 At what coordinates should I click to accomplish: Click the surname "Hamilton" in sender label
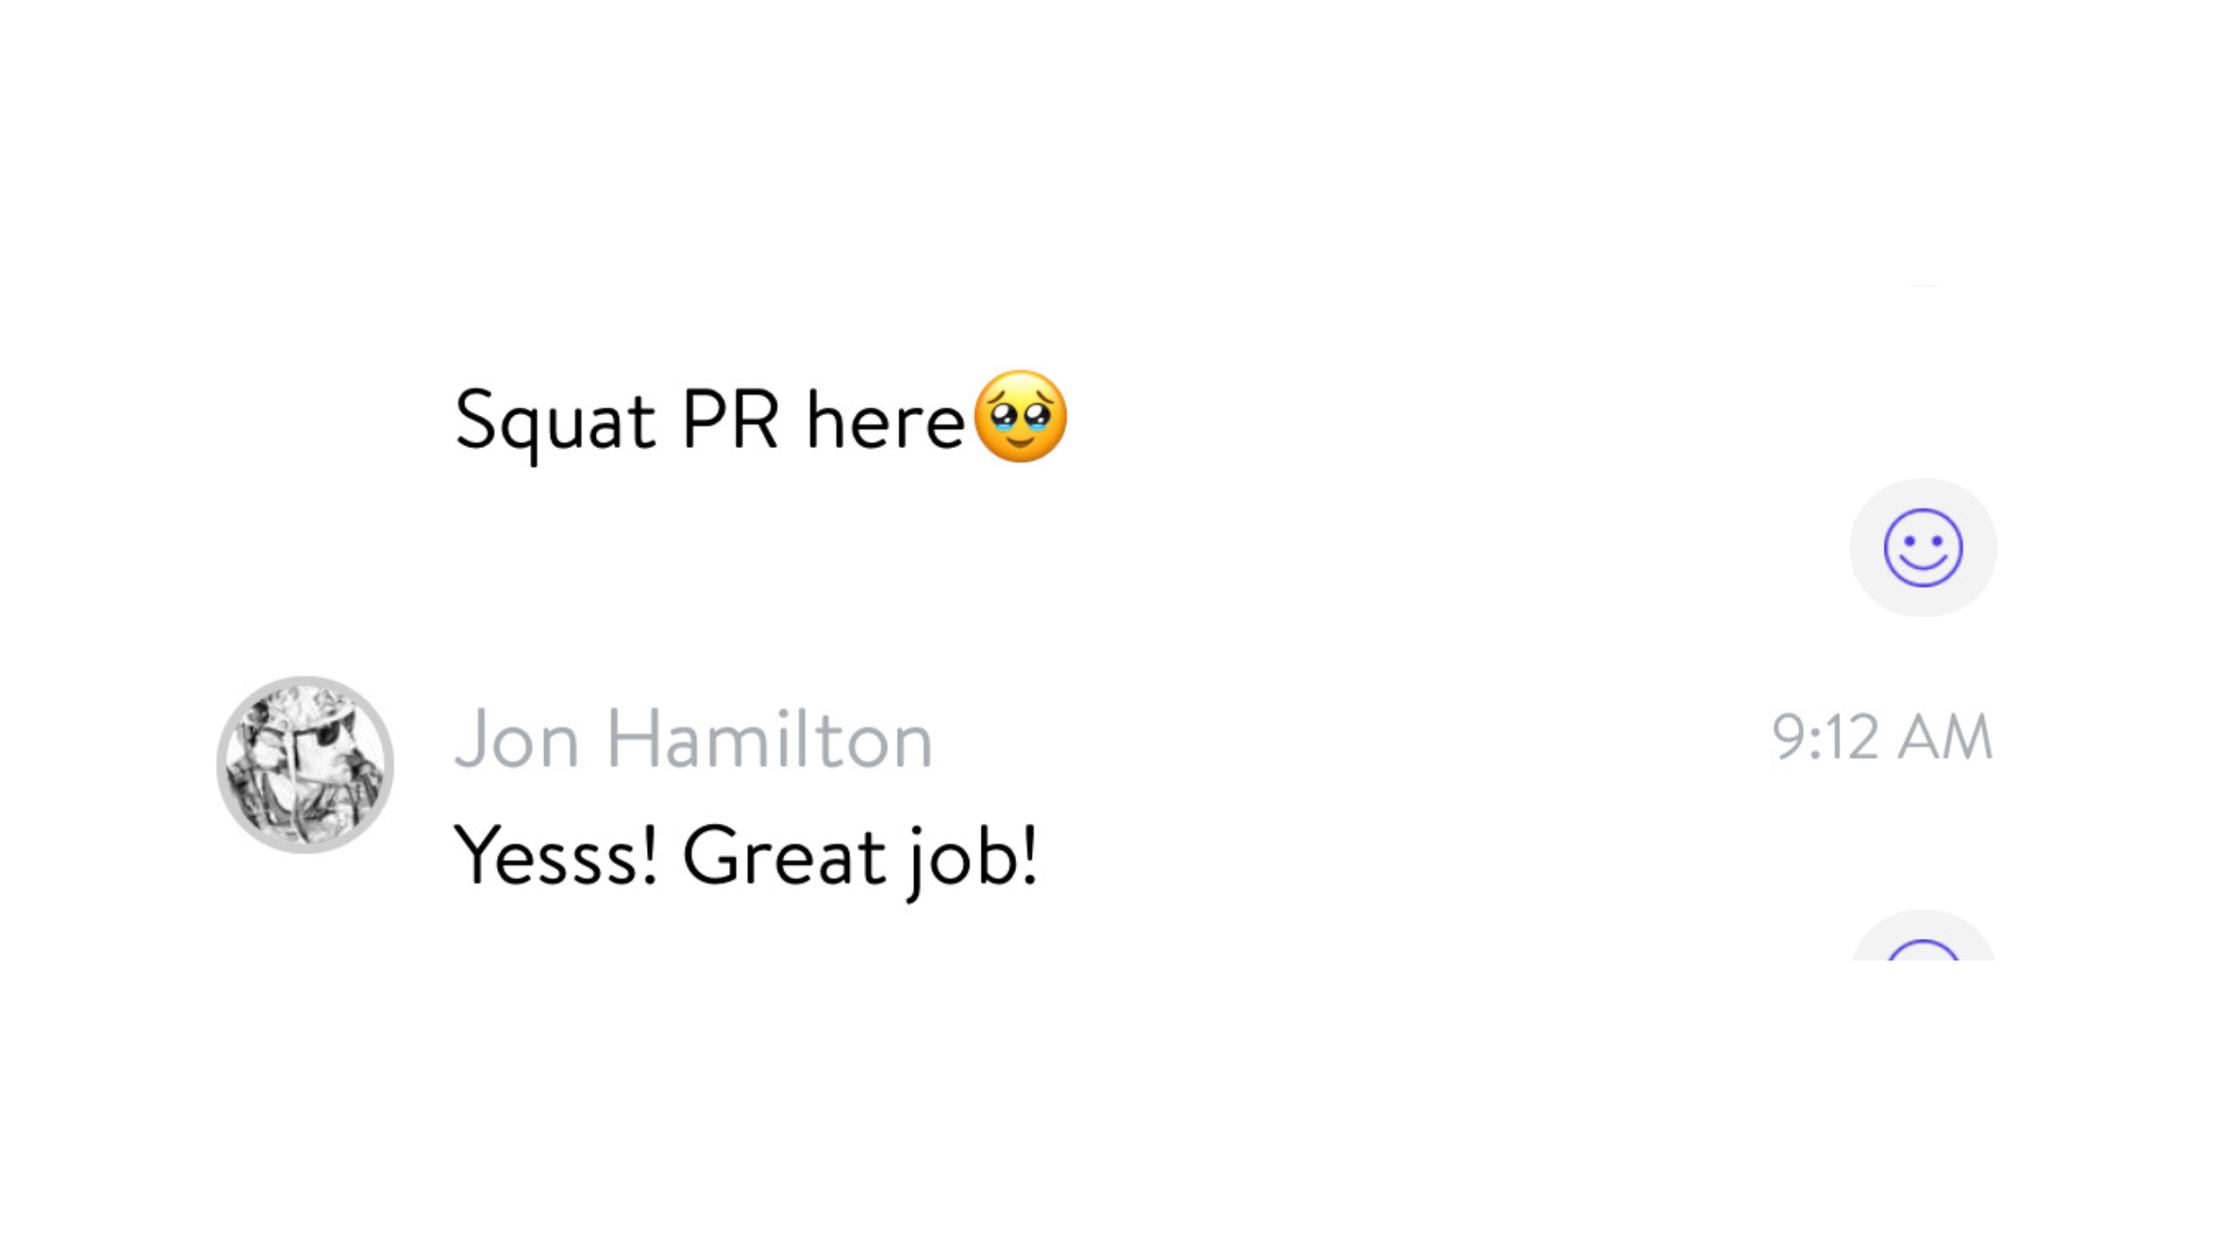coord(769,738)
